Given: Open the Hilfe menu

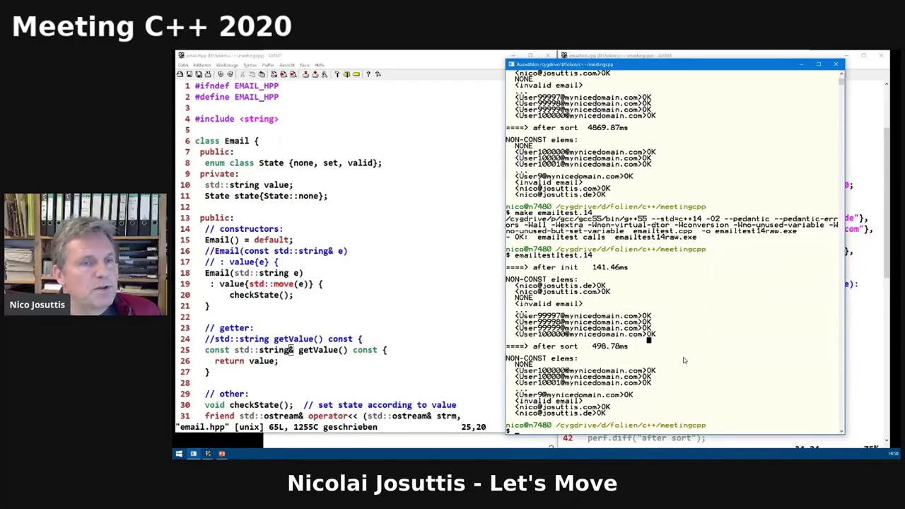Looking at the screenshot, I should coord(320,65).
